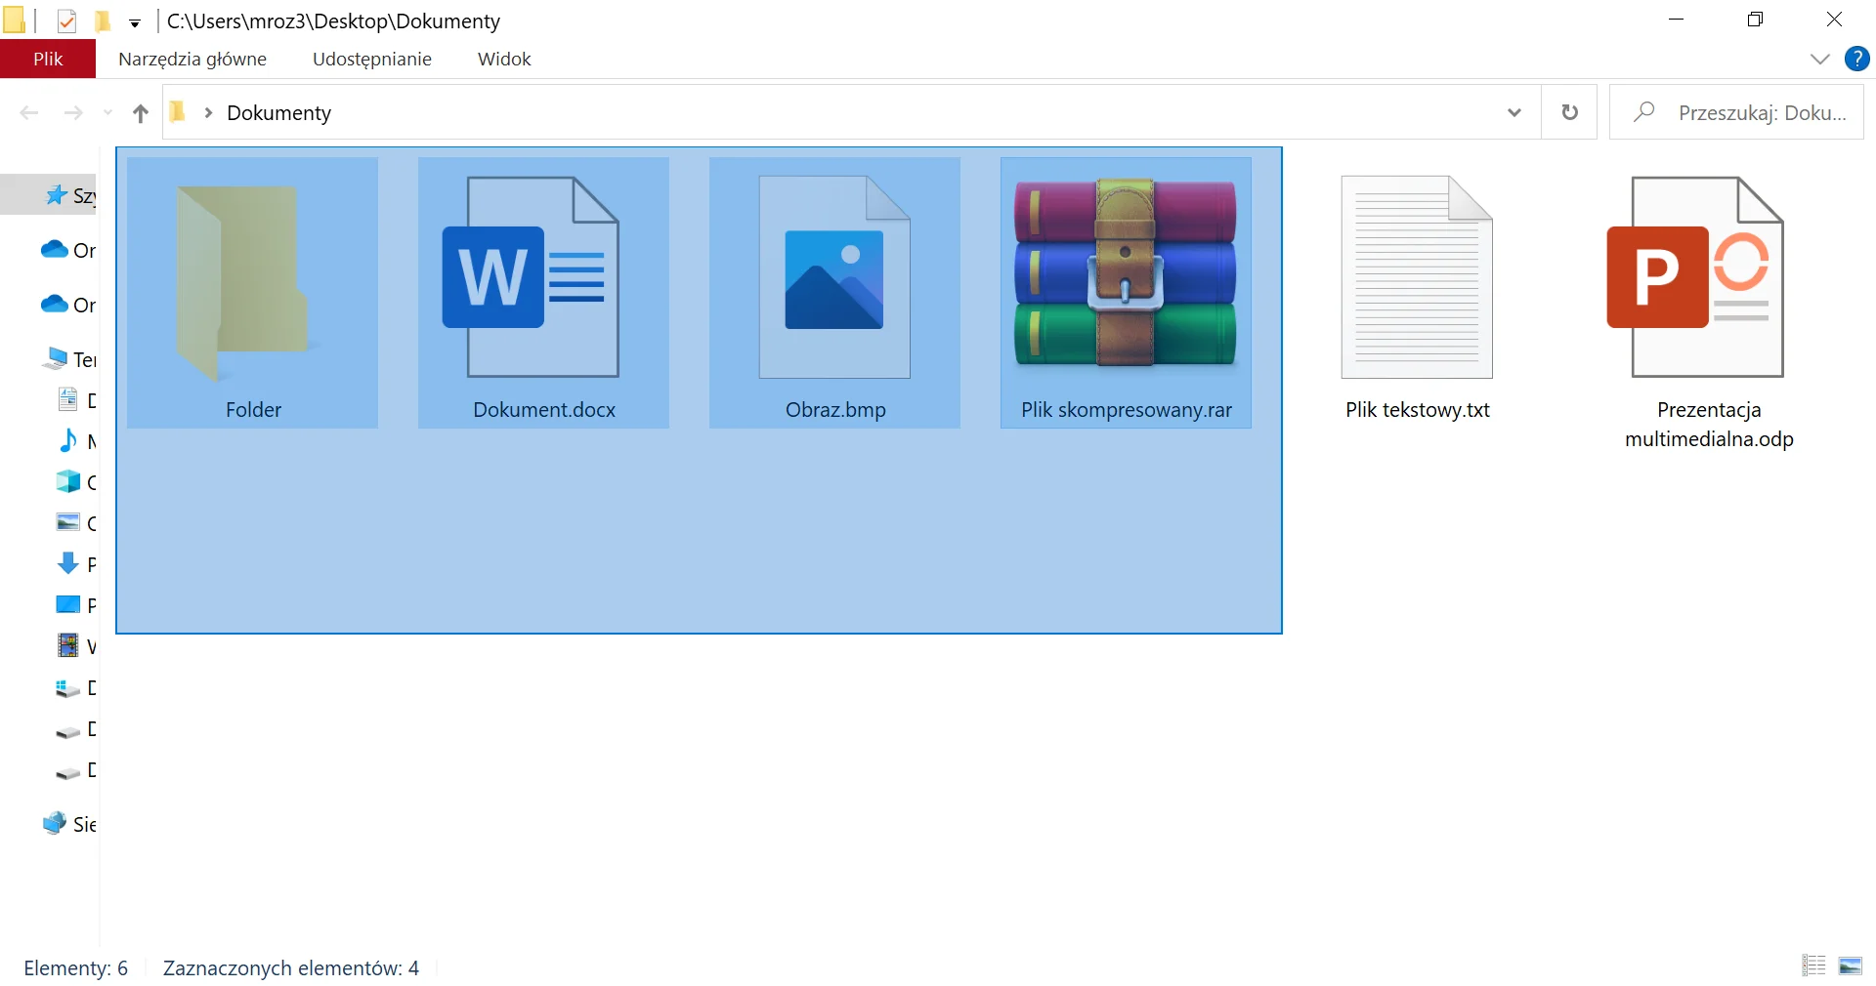The height and width of the screenshot is (986, 1876).
Task: Open the Videos film strip icon
Action: [67, 645]
